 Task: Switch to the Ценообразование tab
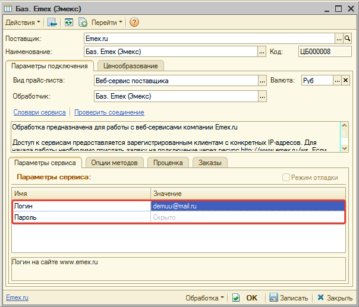131,66
